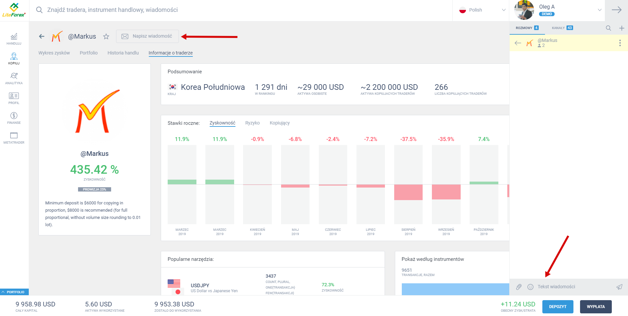Open the MetaTrader sidebar section
This screenshot has height=316, width=628.
coord(14,138)
